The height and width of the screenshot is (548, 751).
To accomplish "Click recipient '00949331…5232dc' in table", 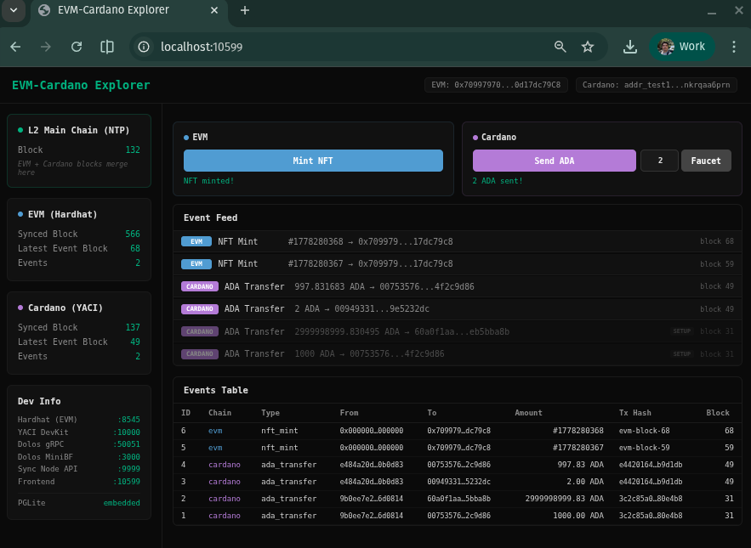I will (458, 482).
